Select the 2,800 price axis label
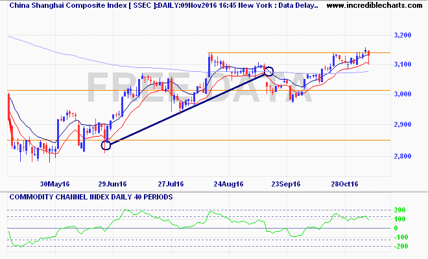The width and height of the screenshot is (428, 259). tap(403, 156)
